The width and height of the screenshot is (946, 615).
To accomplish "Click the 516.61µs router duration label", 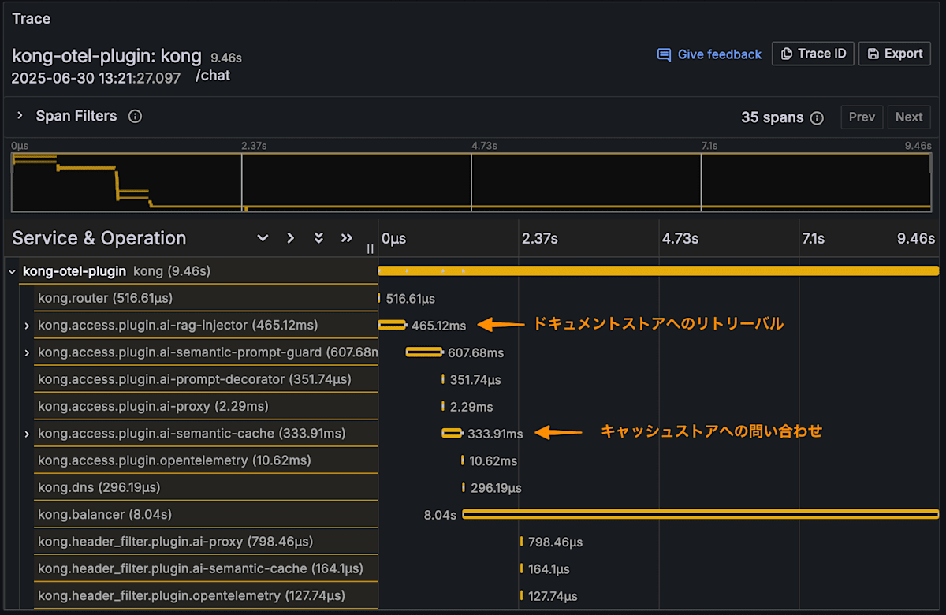I will (411, 299).
